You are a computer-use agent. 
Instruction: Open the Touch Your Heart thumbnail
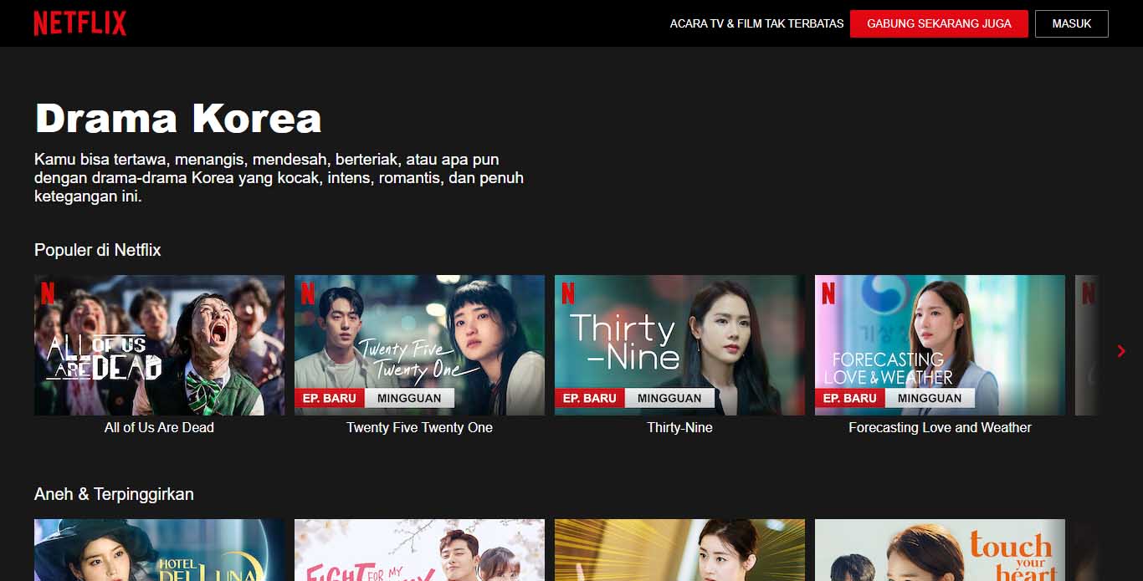940,550
